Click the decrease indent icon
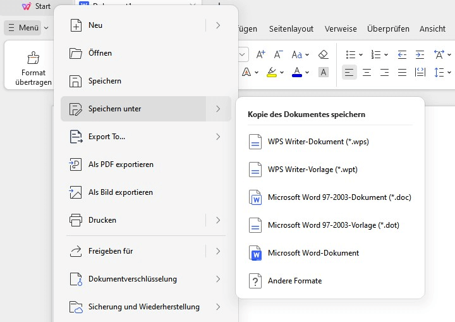The height and width of the screenshot is (322, 455). (x=402, y=54)
